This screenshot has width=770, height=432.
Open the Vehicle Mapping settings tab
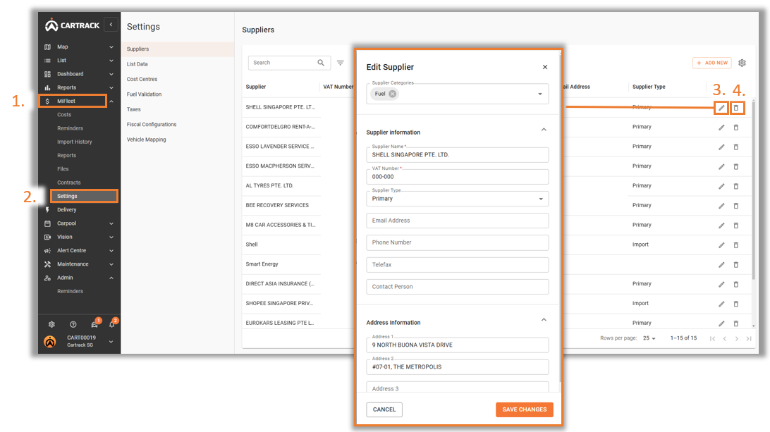(147, 140)
